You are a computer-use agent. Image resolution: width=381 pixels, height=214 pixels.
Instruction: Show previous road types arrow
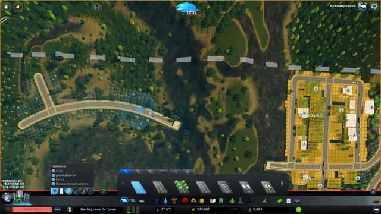pyautogui.click(x=123, y=184)
